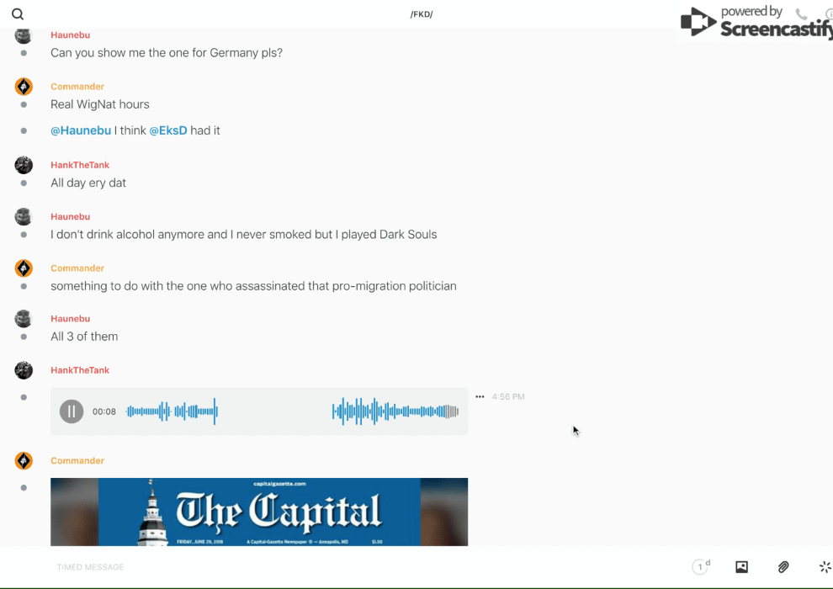Click the /FKD/ conversation title
This screenshot has width=833, height=589.
click(x=422, y=14)
